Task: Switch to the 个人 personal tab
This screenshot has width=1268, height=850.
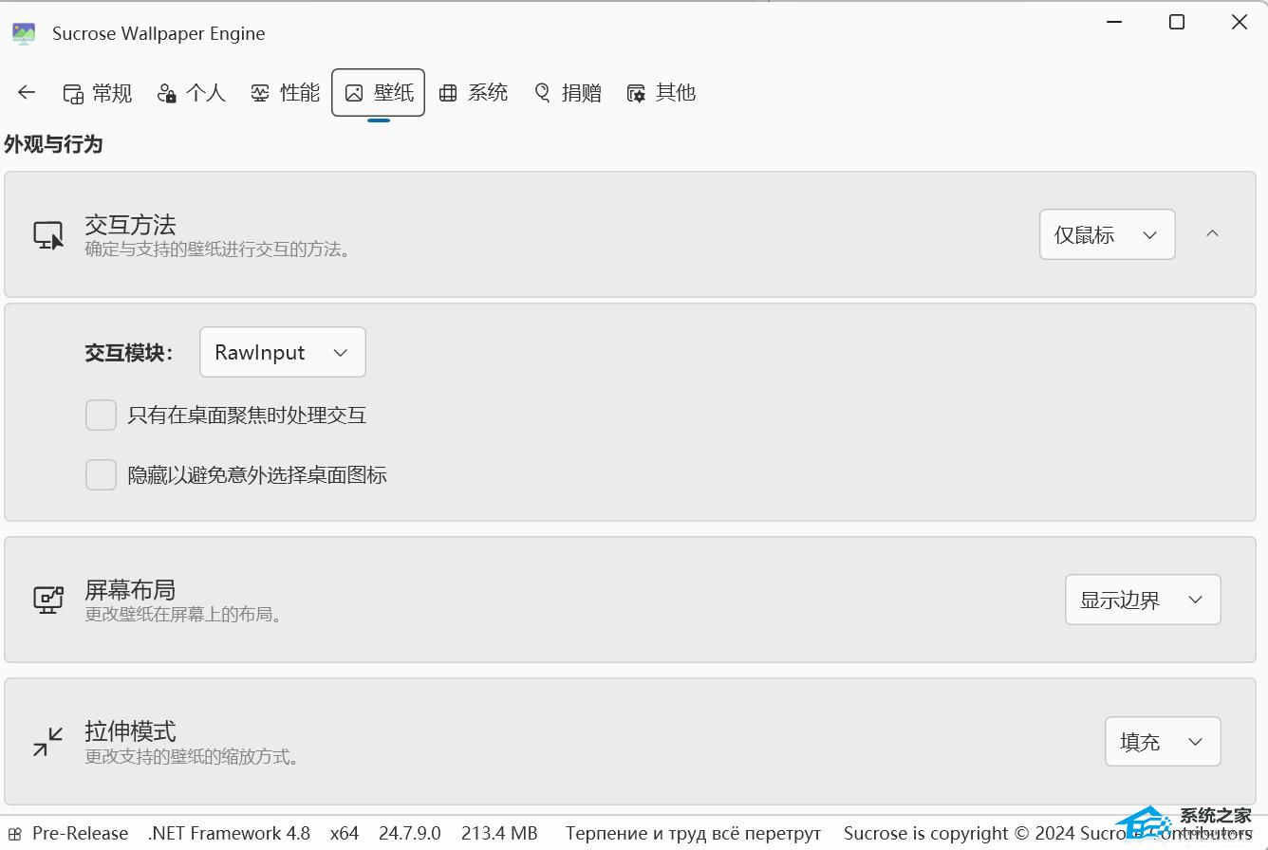Action: [x=192, y=93]
